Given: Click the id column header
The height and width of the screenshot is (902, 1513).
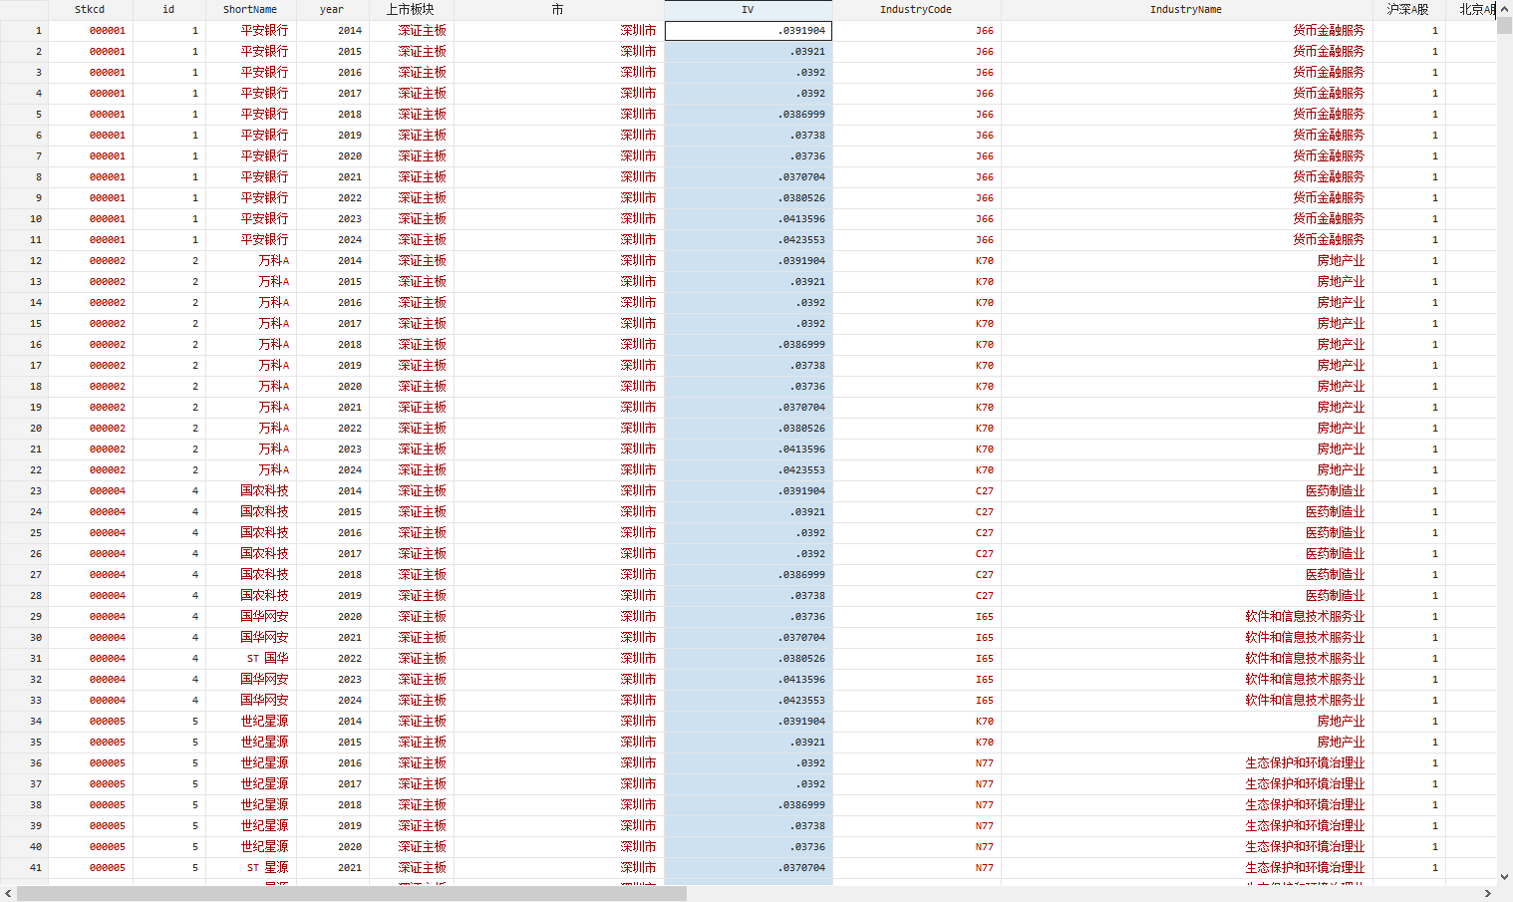Looking at the screenshot, I should tap(168, 9).
